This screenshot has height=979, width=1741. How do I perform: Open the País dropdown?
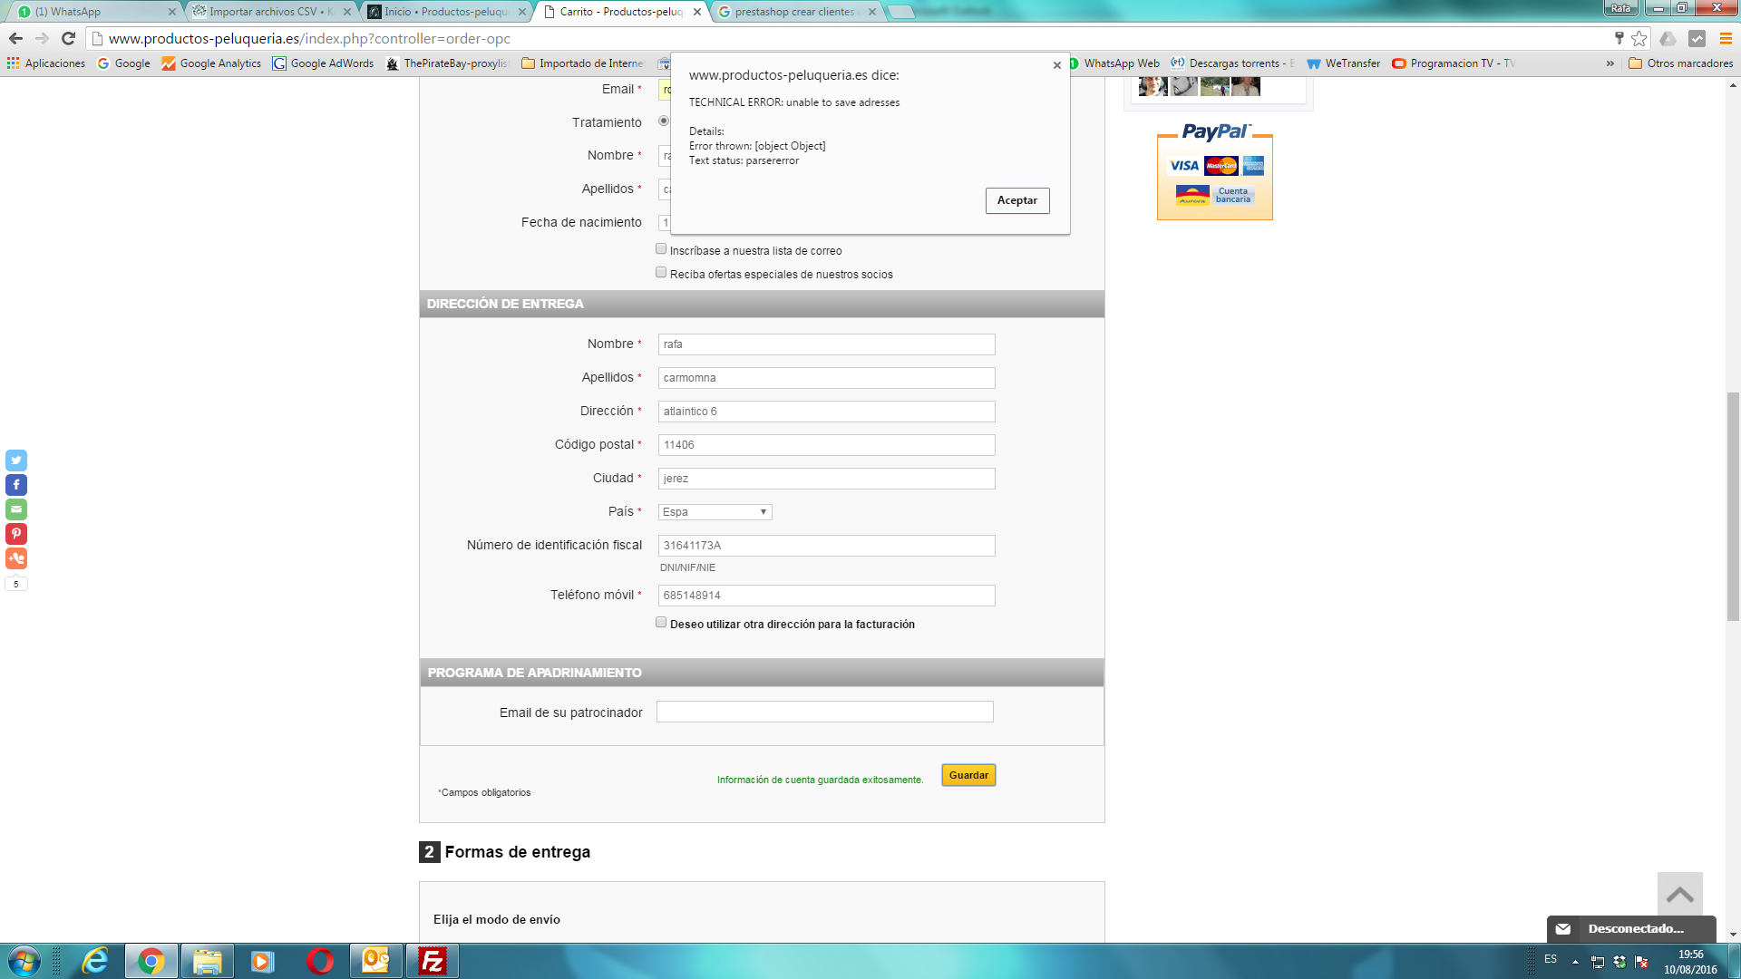(715, 512)
